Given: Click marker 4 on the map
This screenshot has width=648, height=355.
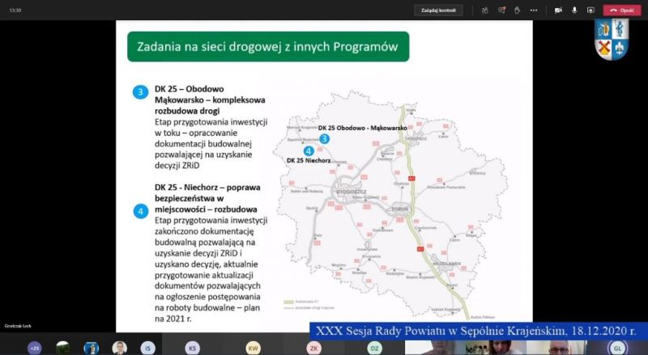Looking at the screenshot, I should 309,150.
